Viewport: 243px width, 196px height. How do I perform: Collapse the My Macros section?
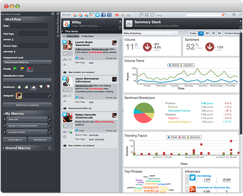click(x=3, y=114)
